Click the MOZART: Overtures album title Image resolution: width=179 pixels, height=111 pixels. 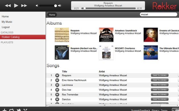pos(125,48)
